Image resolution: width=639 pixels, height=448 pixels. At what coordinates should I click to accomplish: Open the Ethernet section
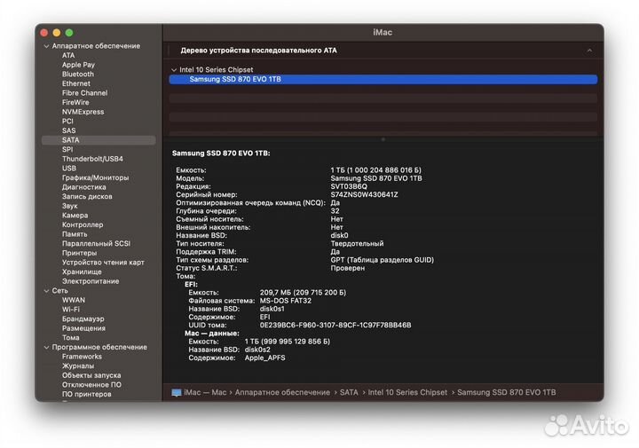click(76, 83)
